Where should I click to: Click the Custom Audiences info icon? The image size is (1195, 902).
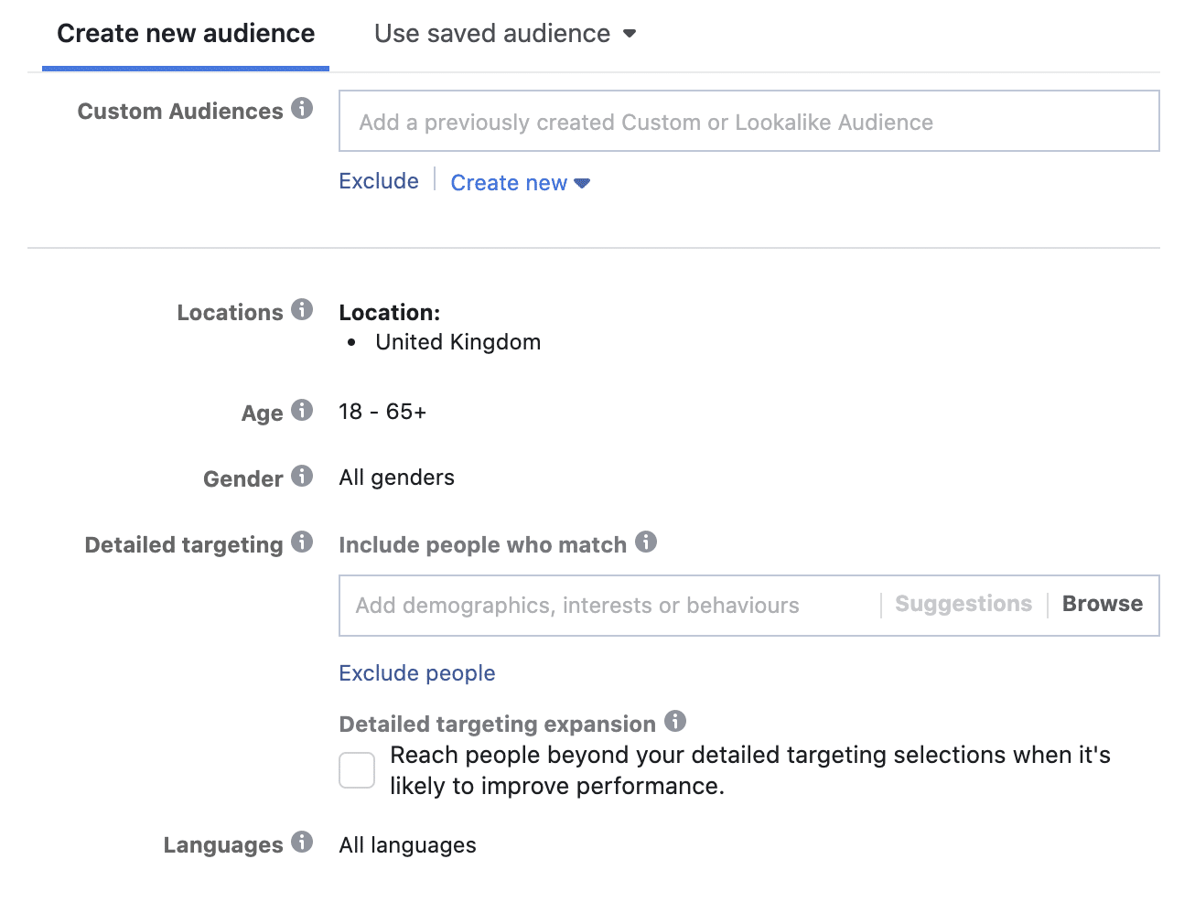(x=303, y=107)
